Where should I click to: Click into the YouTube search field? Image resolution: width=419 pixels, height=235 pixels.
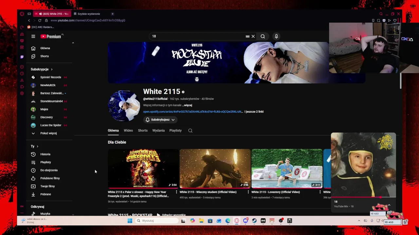(197, 37)
